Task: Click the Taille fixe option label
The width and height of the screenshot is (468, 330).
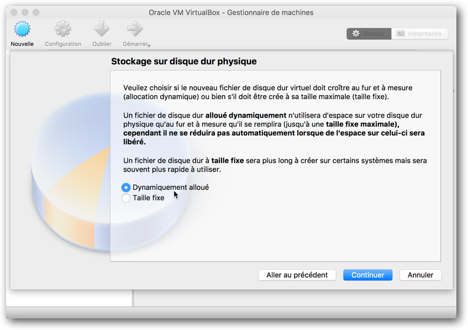Action: click(148, 198)
